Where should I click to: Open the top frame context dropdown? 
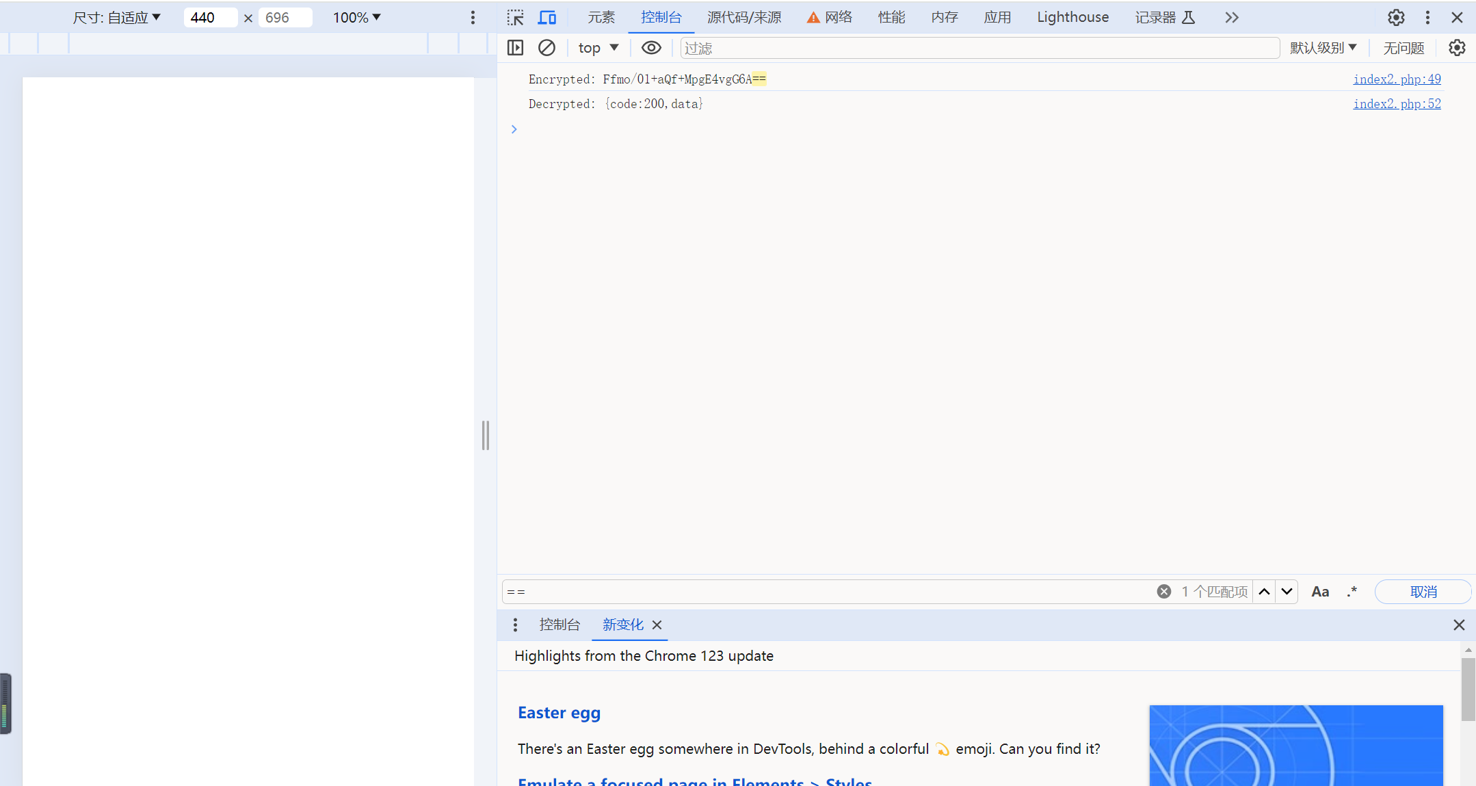(597, 48)
